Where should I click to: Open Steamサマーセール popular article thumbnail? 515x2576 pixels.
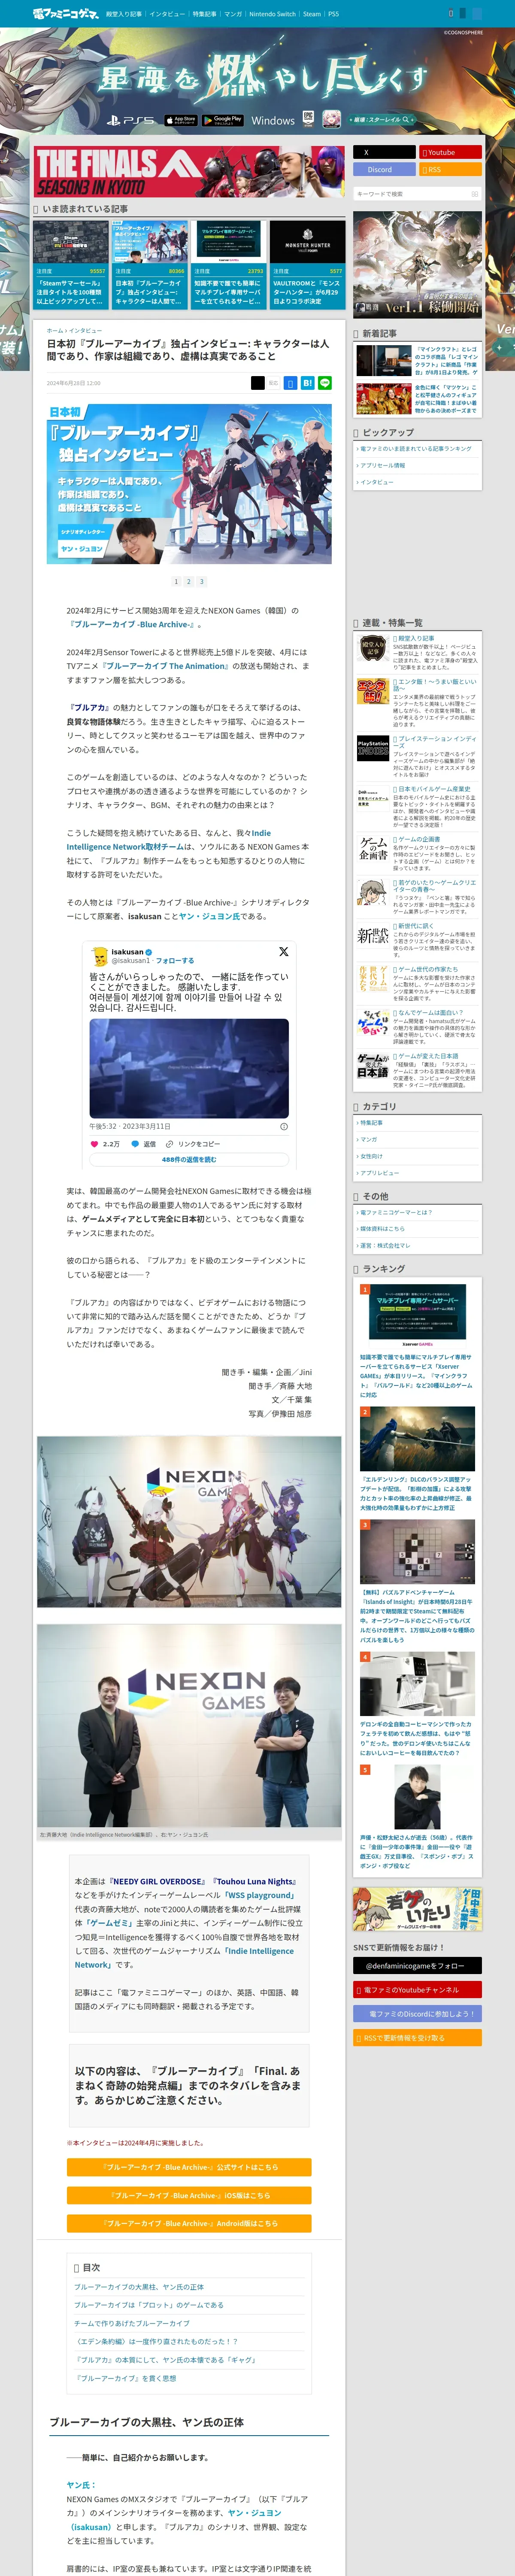(x=71, y=243)
